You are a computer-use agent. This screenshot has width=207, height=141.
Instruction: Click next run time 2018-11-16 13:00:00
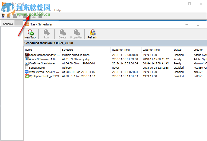click(125, 55)
